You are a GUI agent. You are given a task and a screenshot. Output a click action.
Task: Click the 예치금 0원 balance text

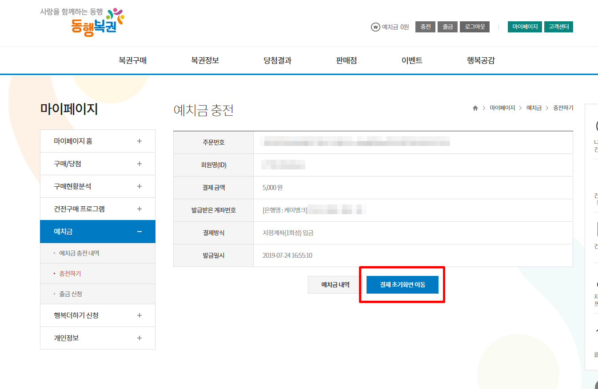pos(395,27)
